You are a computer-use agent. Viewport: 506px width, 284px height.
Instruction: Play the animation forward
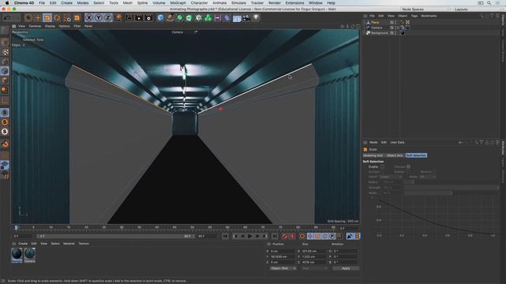[x=250, y=237]
